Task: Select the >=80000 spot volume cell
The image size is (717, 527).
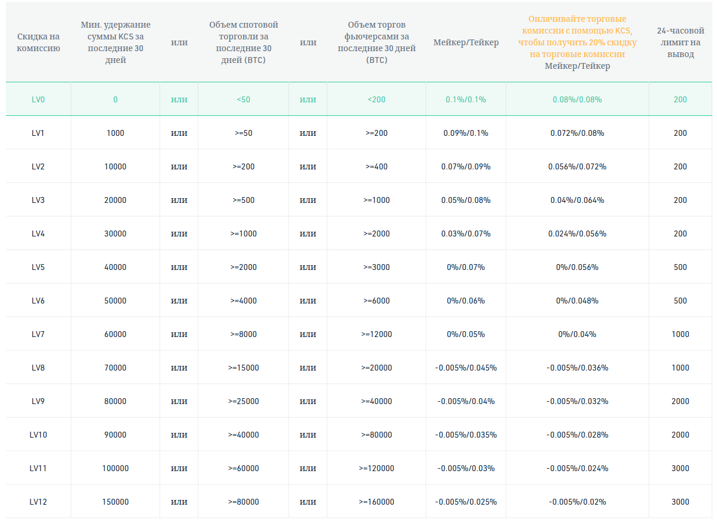Action: coord(243,502)
